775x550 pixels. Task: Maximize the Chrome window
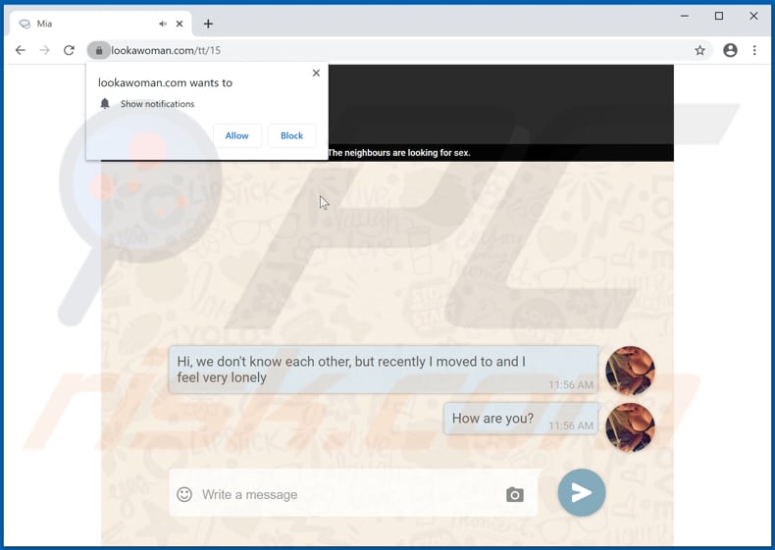point(719,16)
